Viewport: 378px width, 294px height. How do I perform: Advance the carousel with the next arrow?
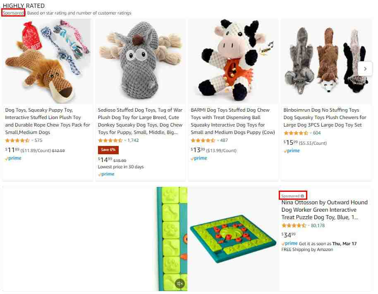pos(365,69)
